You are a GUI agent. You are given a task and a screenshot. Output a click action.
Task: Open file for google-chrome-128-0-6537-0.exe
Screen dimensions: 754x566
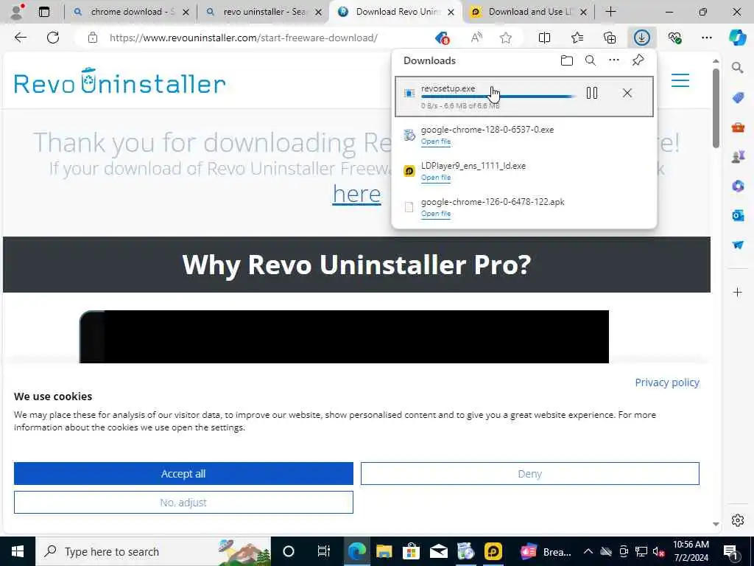[x=436, y=141]
